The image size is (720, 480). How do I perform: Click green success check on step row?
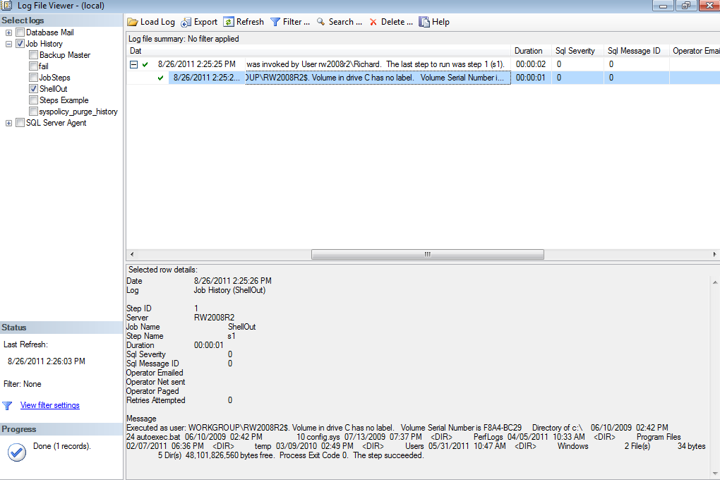pyautogui.click(x=160, y=78)
